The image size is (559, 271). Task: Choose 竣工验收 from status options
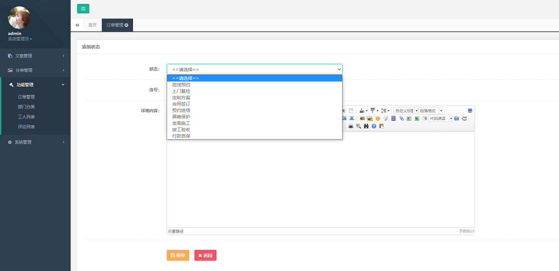[181, 130]
